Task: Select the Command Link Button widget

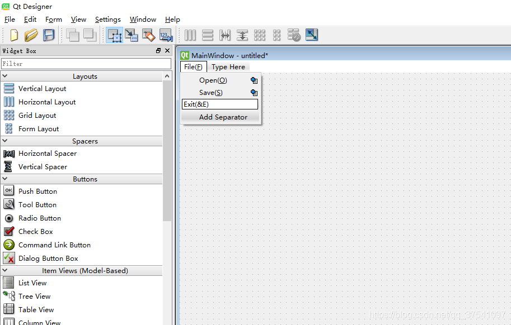Action: pyautogui.click(x=82, y=245)
